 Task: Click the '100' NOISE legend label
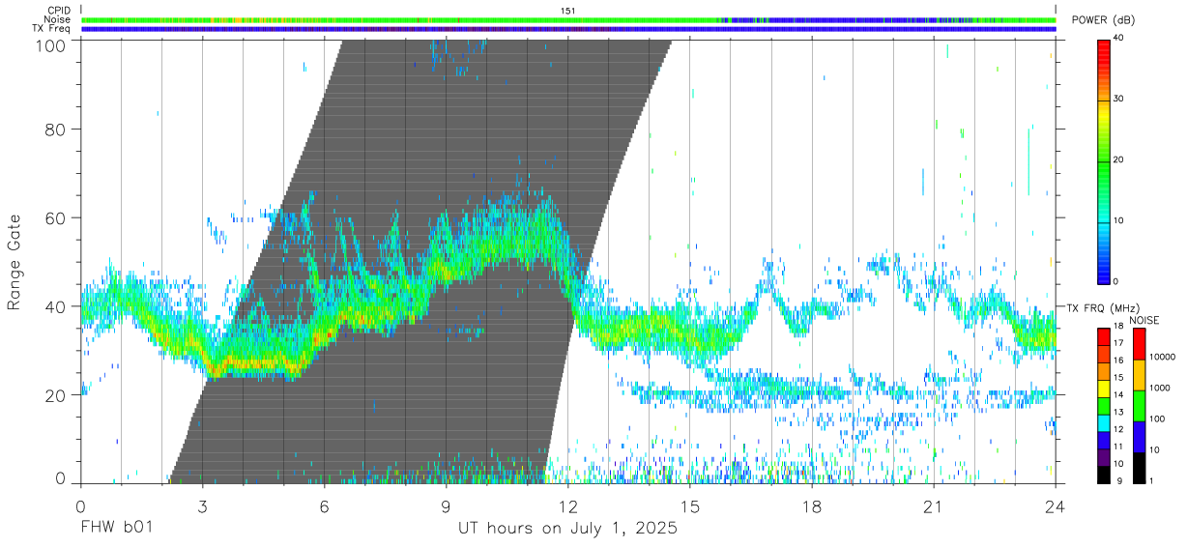(1158, 418)
